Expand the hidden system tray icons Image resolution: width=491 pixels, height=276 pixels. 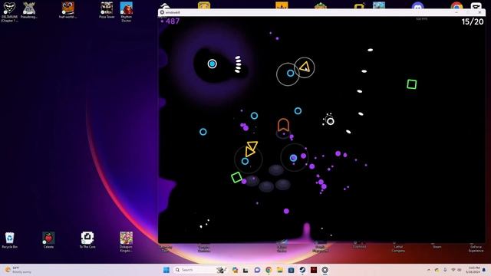[x=429, y=270]
